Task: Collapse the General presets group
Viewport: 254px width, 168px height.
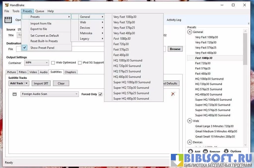Action: pos(190,32)
